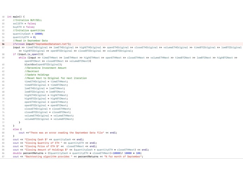Click 'closeETHOriginal = closeETHNext;' line
The width and height of the screenshot is (243, 173).
coord(48,109)
